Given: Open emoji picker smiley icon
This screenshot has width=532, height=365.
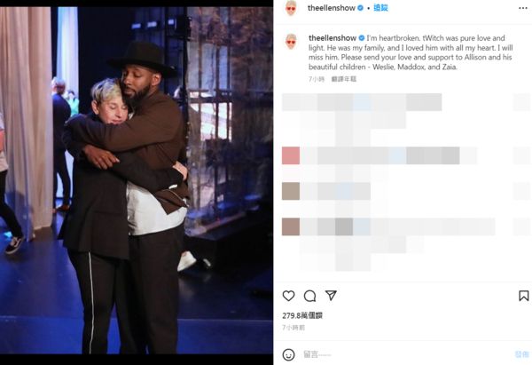Looking at the screenshot, I should (x=288, y=355).
